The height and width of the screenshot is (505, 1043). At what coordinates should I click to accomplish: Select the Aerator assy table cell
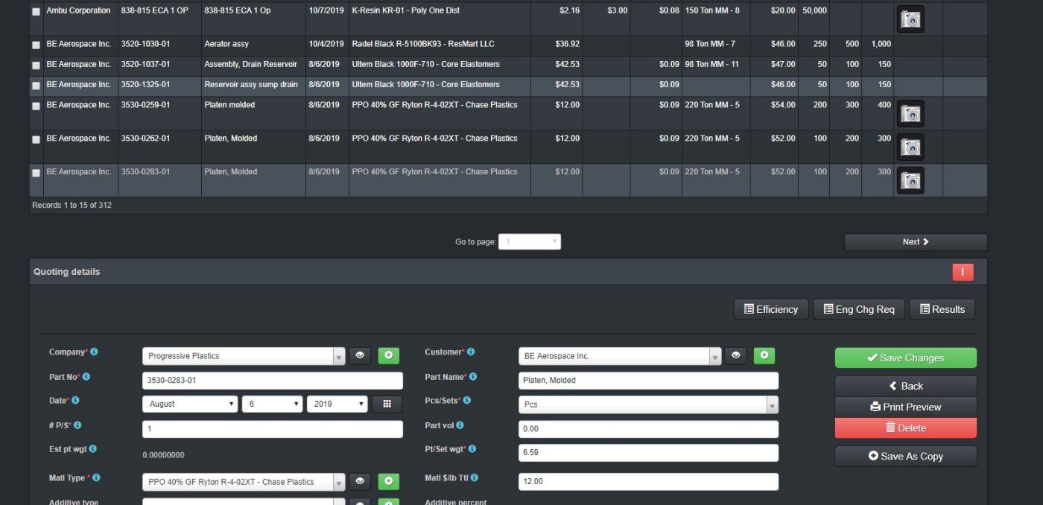click(x=253, y=45)
